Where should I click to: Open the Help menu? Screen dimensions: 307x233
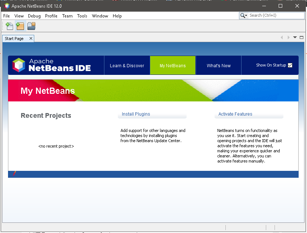[117, 16]
